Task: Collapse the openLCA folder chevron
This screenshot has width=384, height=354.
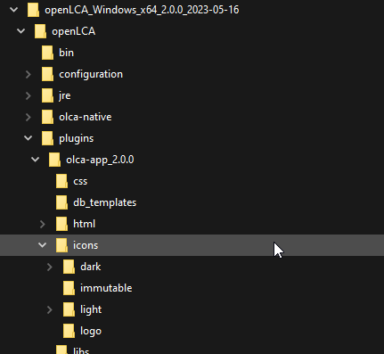Action: pos(21,31)
